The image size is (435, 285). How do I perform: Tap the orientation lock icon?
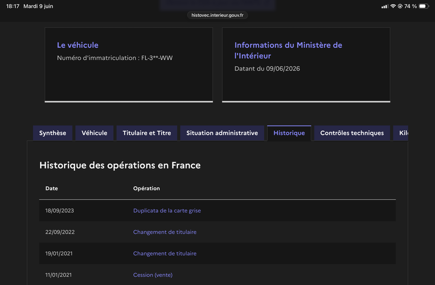[x=400, y=6]
